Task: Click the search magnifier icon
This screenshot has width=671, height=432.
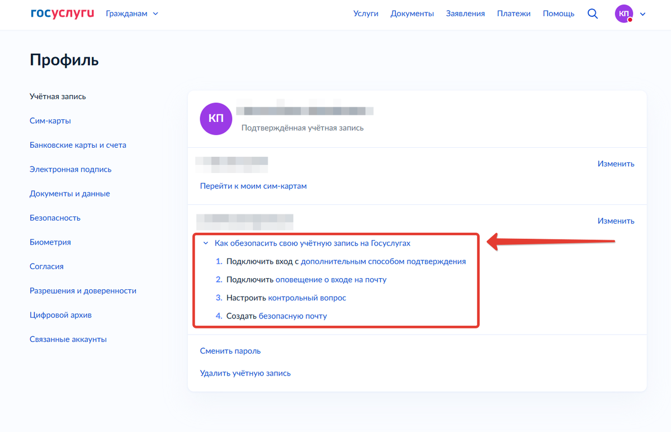Action: point(593,14)
